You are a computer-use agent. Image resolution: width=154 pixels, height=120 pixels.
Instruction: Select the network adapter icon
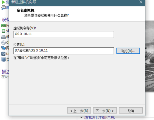click(4, 48)
